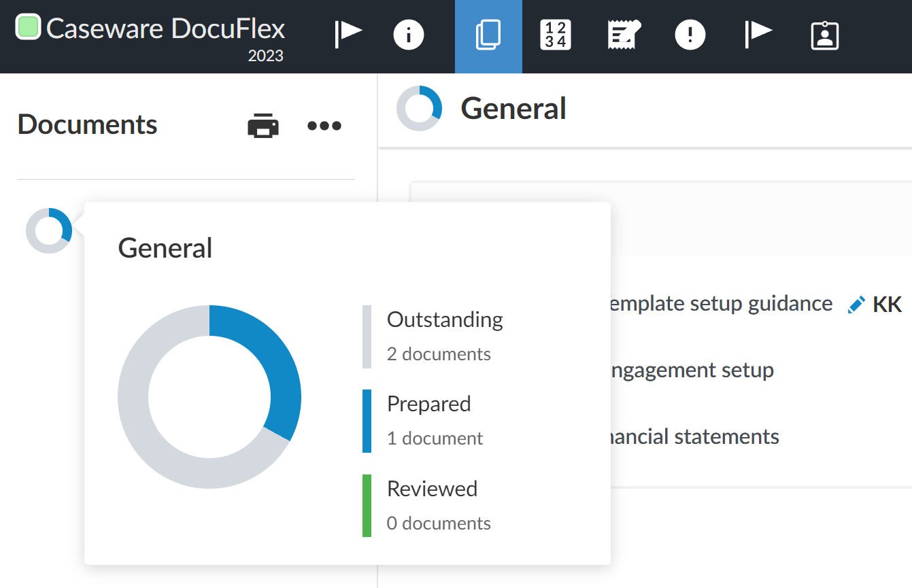The width and height of the screenshot is (912, 588).
Task: Open the trial balance 1234 icon
Action: point(555,35)
